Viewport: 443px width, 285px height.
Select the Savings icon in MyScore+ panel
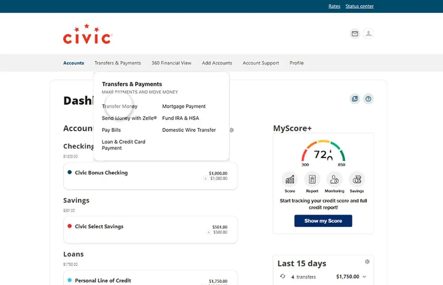(357, 181)
